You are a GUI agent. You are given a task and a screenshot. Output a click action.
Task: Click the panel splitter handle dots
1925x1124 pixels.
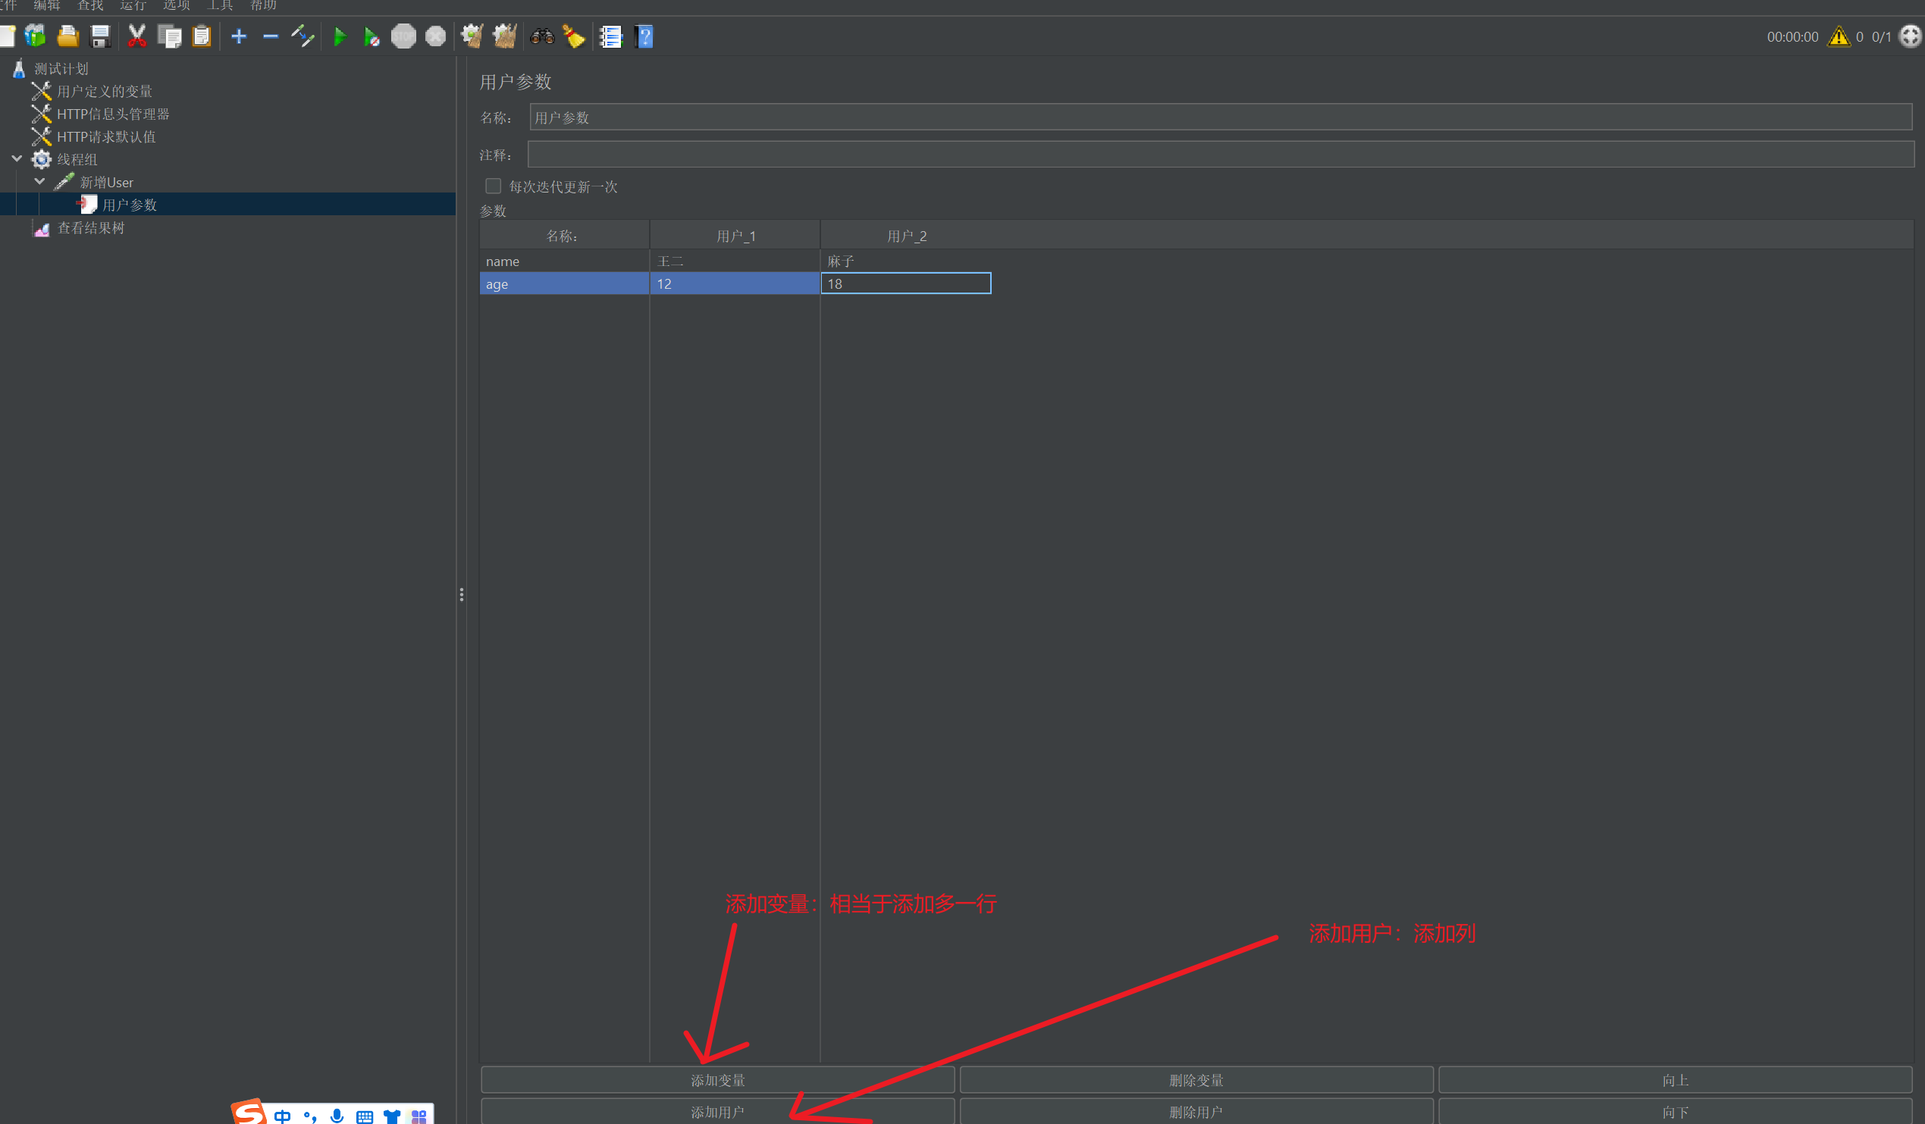(x=462, y=594)
